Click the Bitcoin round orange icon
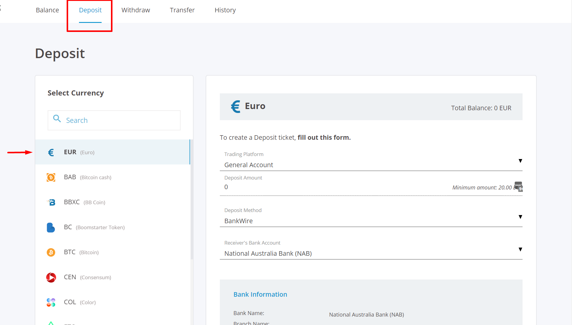 [x=51, y=252]
